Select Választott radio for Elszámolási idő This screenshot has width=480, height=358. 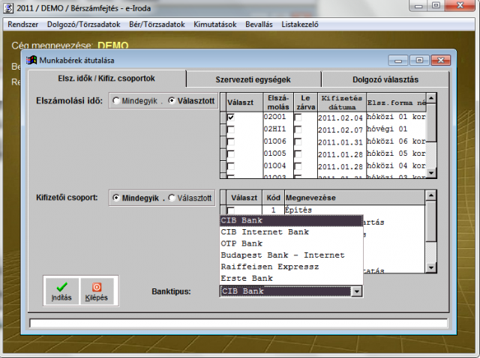tap(172, 101)
